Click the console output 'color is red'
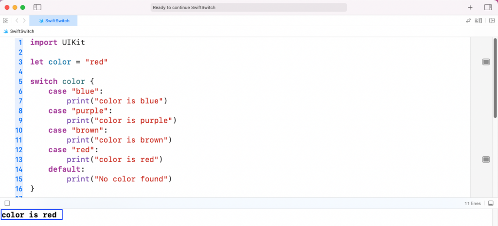This screenshot has height=226, width=498. [x=29, y=215]
